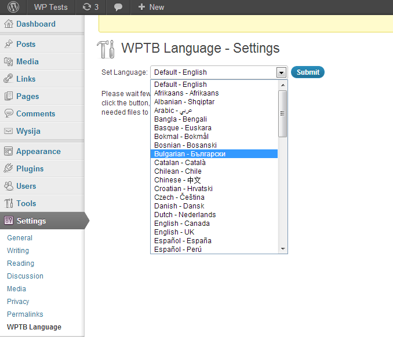Select Default - English from list
The image size is (393, 337).
[x=214, y=85]
